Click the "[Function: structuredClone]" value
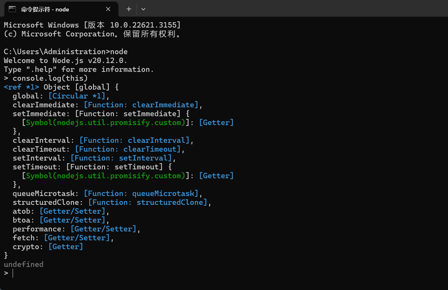Viewport: 448px width, 290px height. point(148,202)
